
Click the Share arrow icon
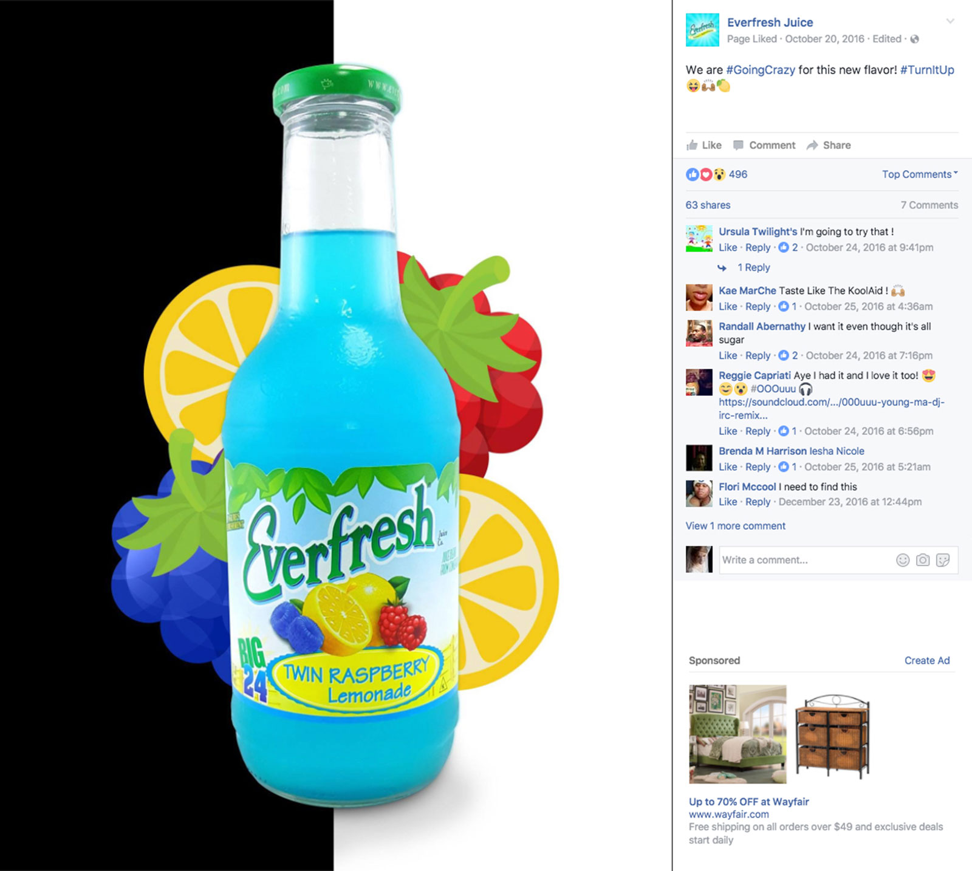812,145
